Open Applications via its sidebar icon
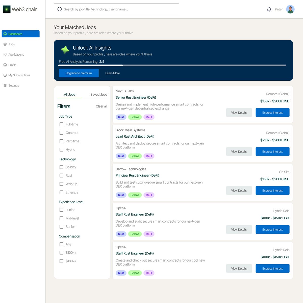The height and width of the screenshot is (303, 303). click(5, 54)
